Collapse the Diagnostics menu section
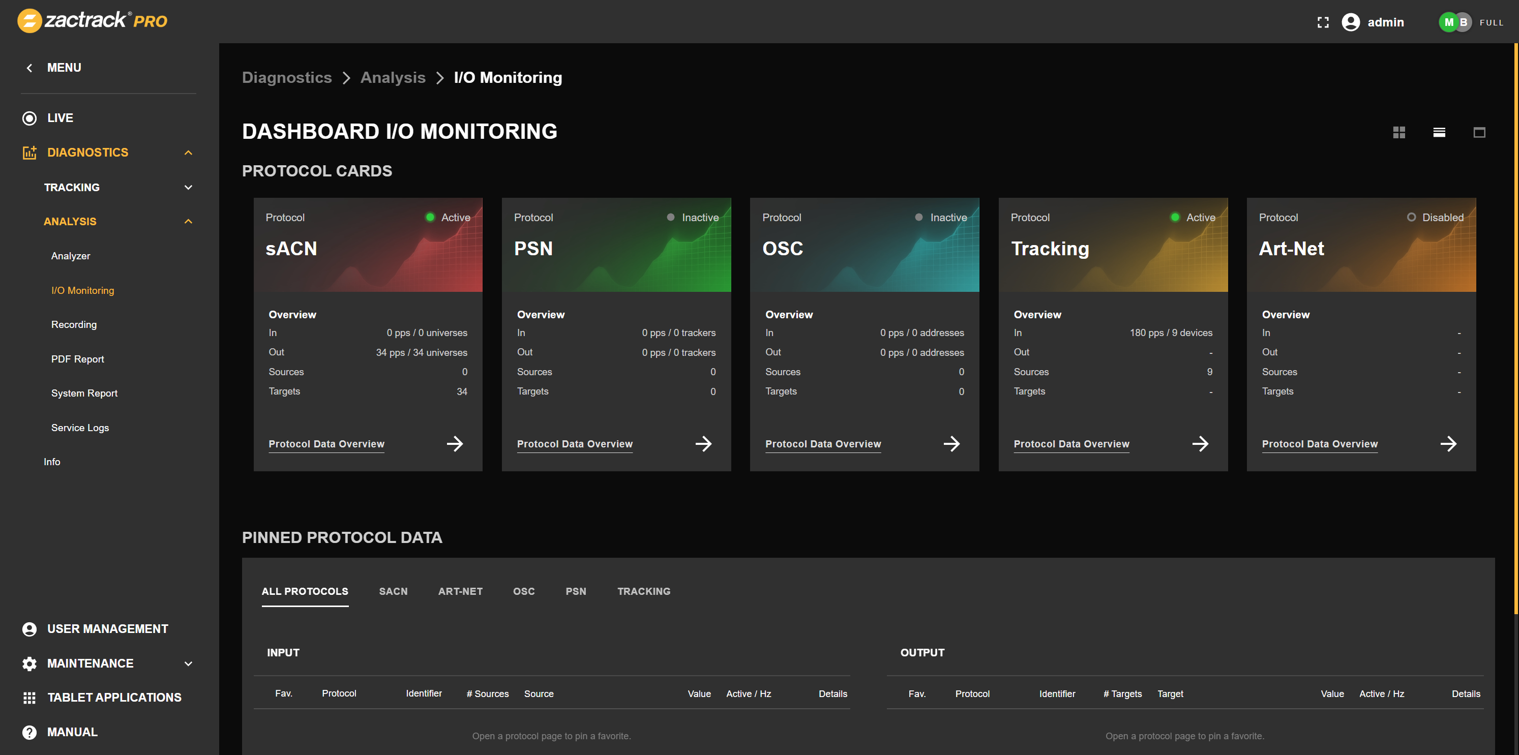1519x755 pixels. pyautogui.click(x=188, y=153)
